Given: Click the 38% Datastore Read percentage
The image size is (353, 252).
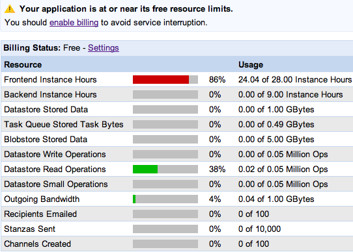Looking at the screenshot, I should tap(218, 169).
